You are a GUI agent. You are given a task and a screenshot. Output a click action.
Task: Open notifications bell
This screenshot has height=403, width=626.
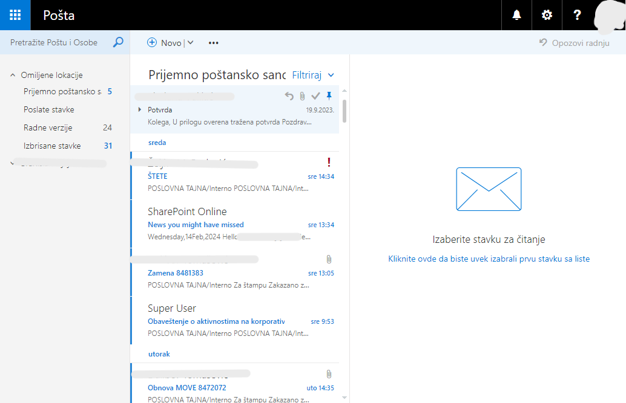[516, 15]
